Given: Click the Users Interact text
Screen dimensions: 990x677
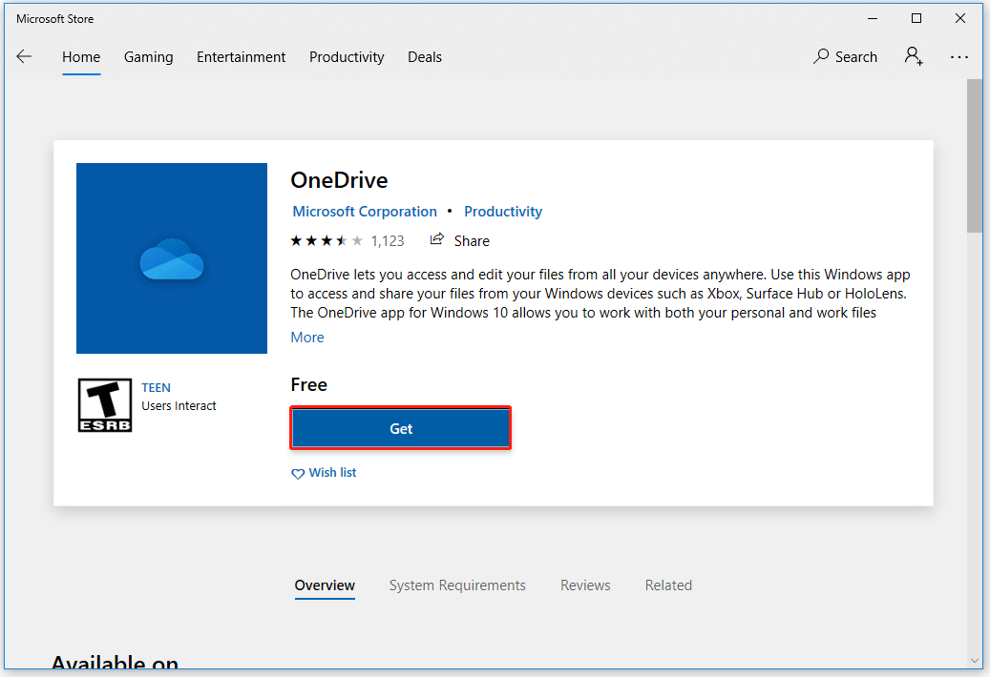Looking at the screenshot, I should click(x=179, y=406).
